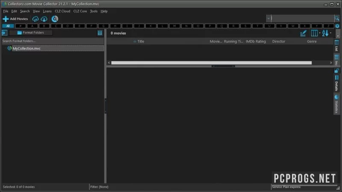The width and height of the screenshot is (342, 192).
Task: Click the MyCollection.mvc disc icon
Action: click(9, 48)
